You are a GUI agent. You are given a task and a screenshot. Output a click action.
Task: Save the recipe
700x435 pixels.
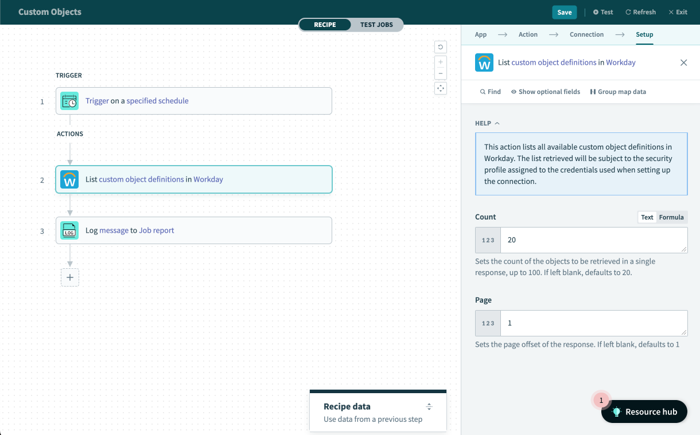(x=564, y=12)
